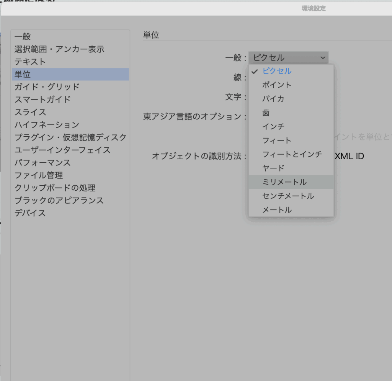This screenshot has height=381, width=392.
Task: Click the 単位 section heading
Action: coord(151,35)
